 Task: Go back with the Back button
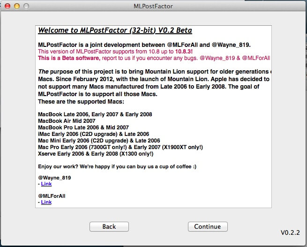click(109, 226)
